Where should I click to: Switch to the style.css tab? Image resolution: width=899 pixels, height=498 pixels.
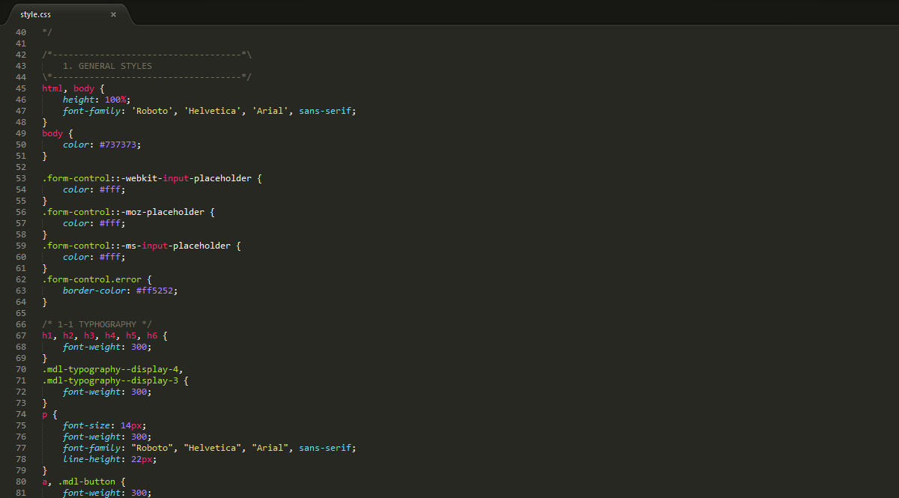click(x=36, y=14)
